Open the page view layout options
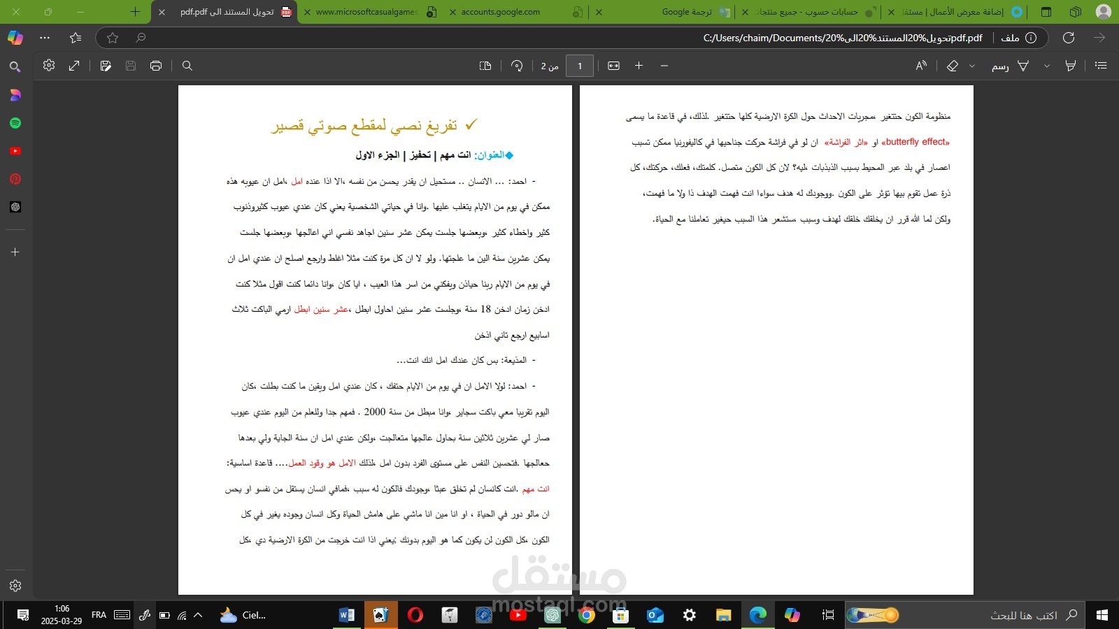The image size is (1119, 629). click(485, 66)
